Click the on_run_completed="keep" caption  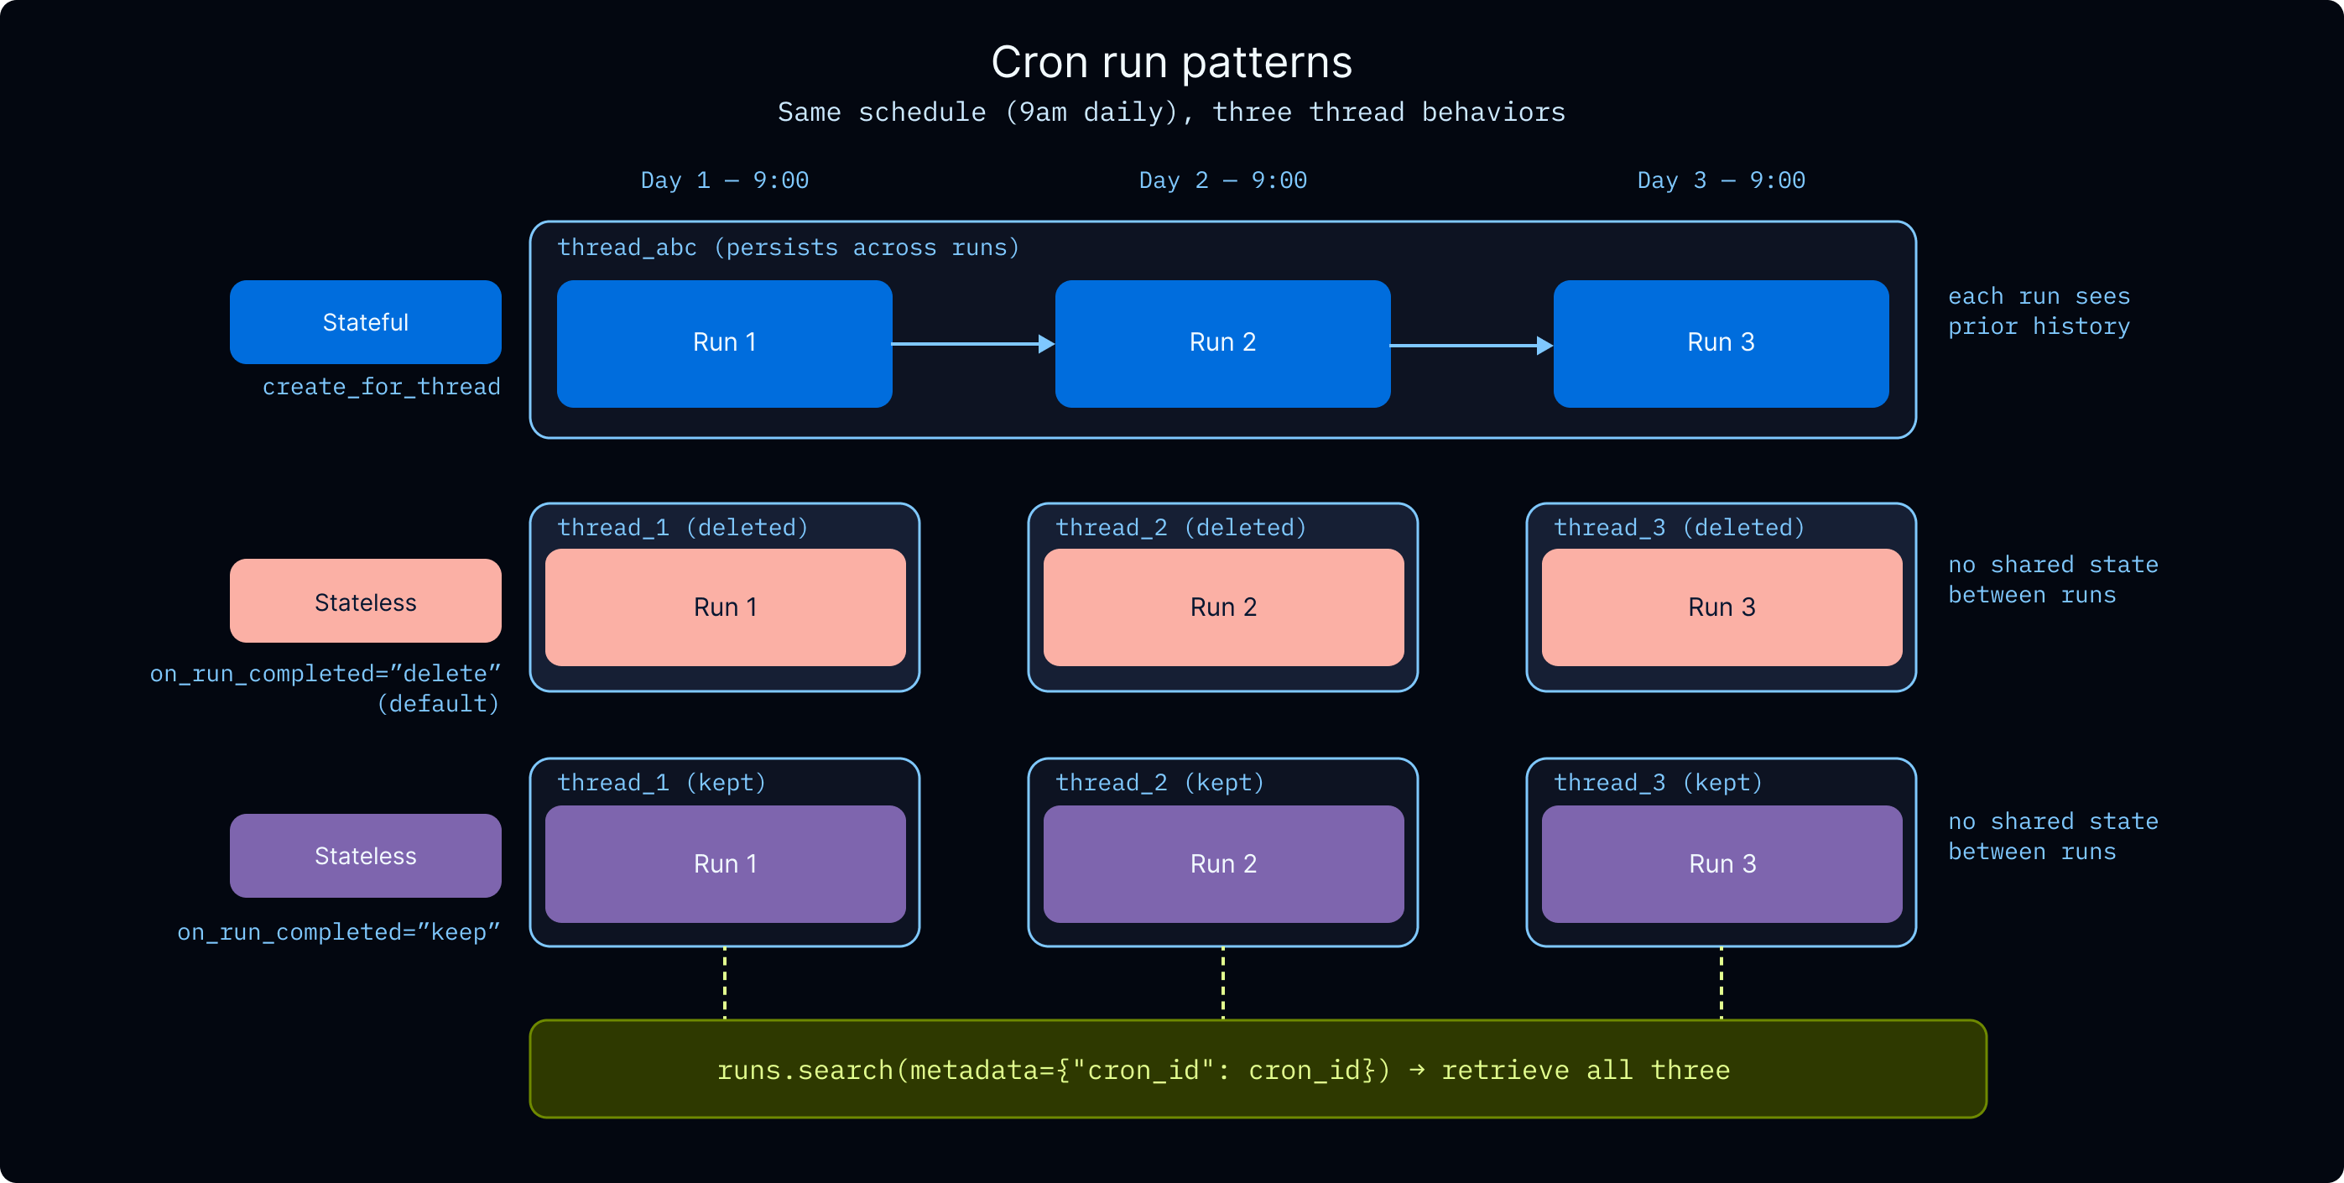click(338, 932)
